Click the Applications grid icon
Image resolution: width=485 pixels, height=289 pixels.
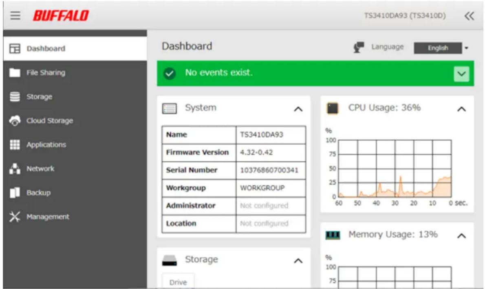pyautogui.click(x=15, y=144)
